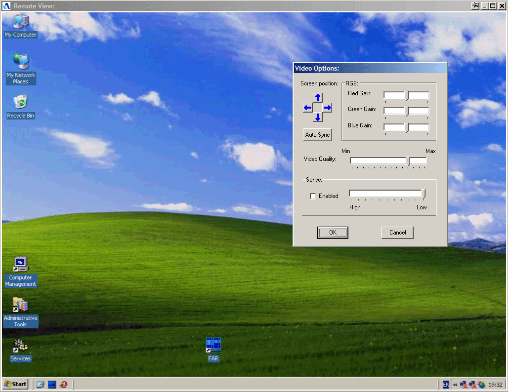
Task: Click the Blue Gain slider
Action: click(x=406, y=128)
